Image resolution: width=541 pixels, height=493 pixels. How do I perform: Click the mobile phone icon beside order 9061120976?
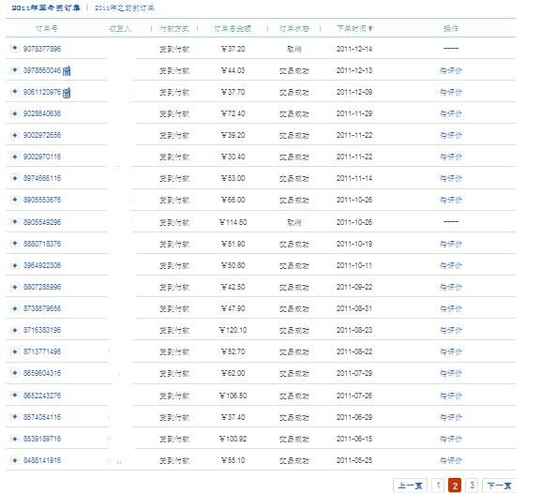(x=67, y=92)
